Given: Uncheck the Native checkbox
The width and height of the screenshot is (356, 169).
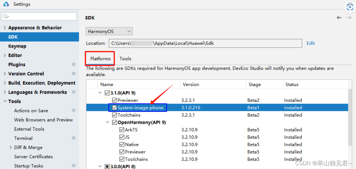Looking at the screenshot, I should pyautogui.click(x=122, y=144).
